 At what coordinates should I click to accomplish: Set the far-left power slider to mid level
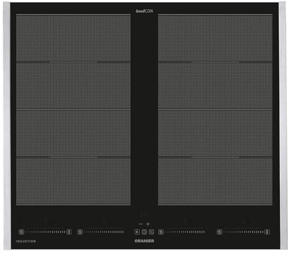tap(45, 232)
